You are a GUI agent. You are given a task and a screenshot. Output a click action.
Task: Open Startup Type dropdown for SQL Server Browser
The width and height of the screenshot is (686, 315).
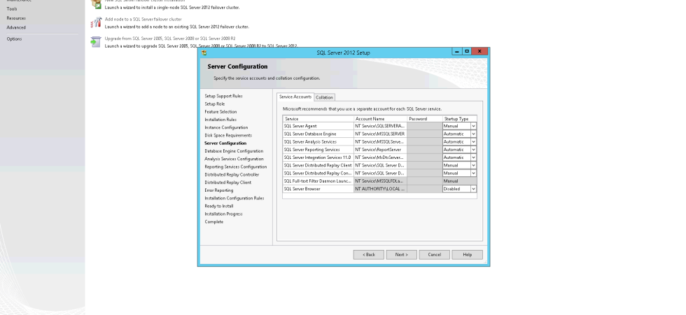tap(473, 189)
